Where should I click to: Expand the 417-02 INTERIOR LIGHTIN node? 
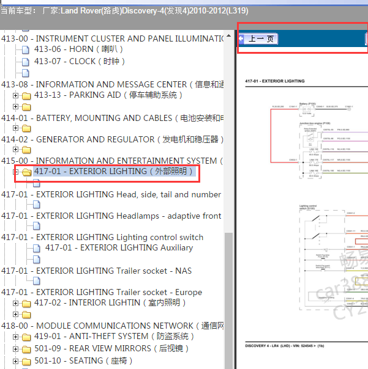coord(15,303)
